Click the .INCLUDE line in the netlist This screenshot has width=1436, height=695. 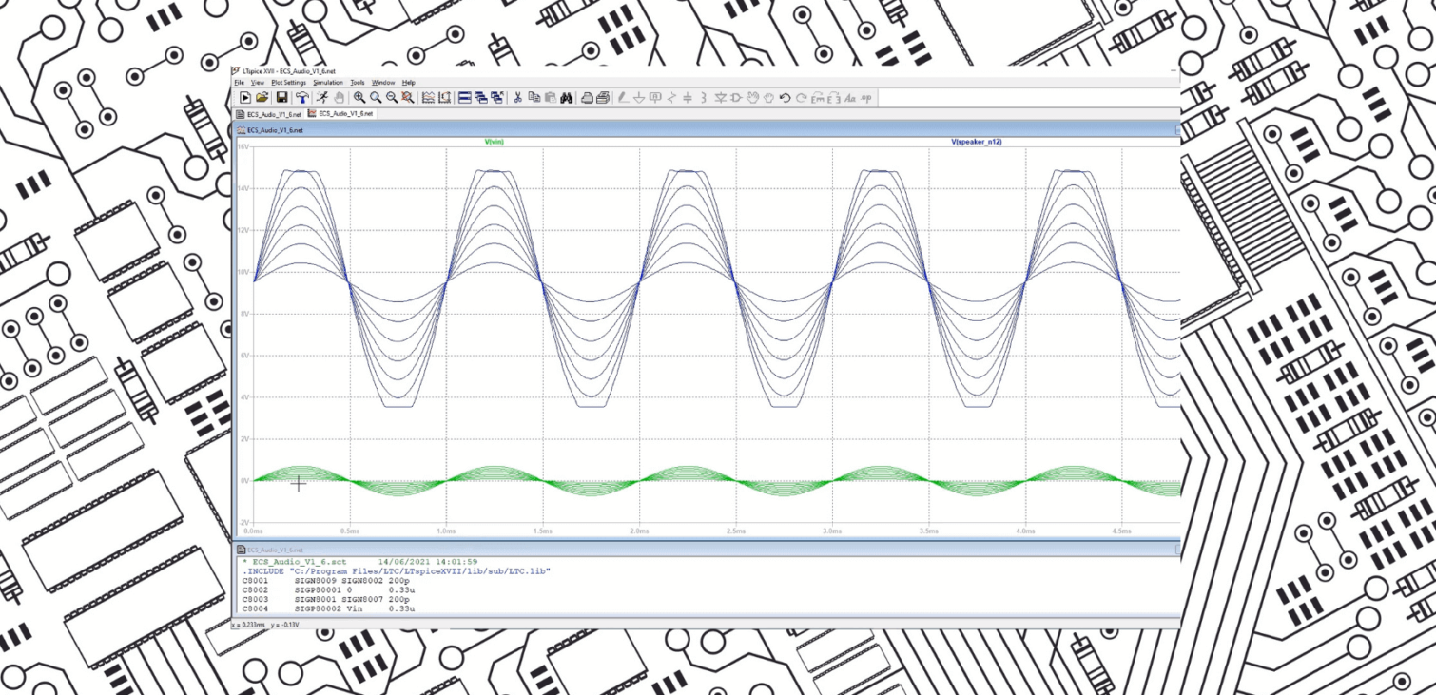click(x=397, y=570)
